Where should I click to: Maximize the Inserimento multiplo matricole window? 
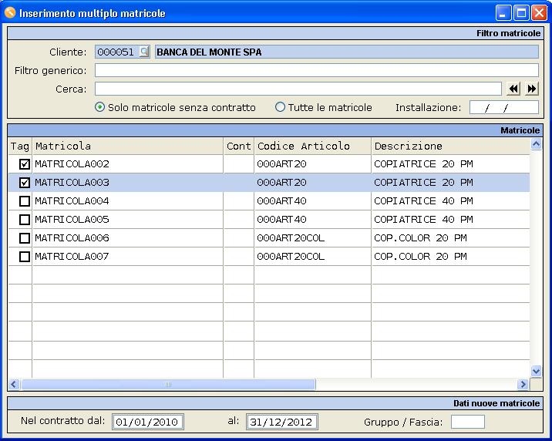coord(521,13)
